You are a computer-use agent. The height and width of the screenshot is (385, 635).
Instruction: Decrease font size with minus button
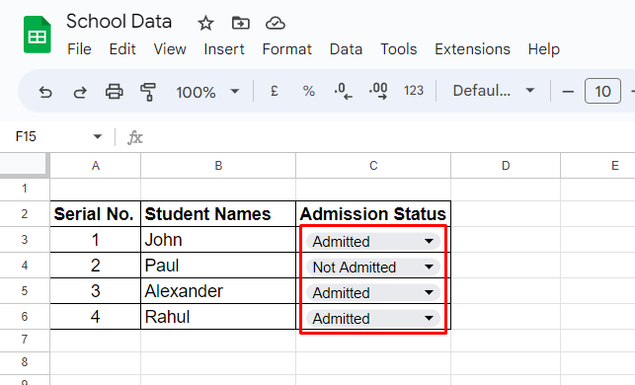pos(568,92)
